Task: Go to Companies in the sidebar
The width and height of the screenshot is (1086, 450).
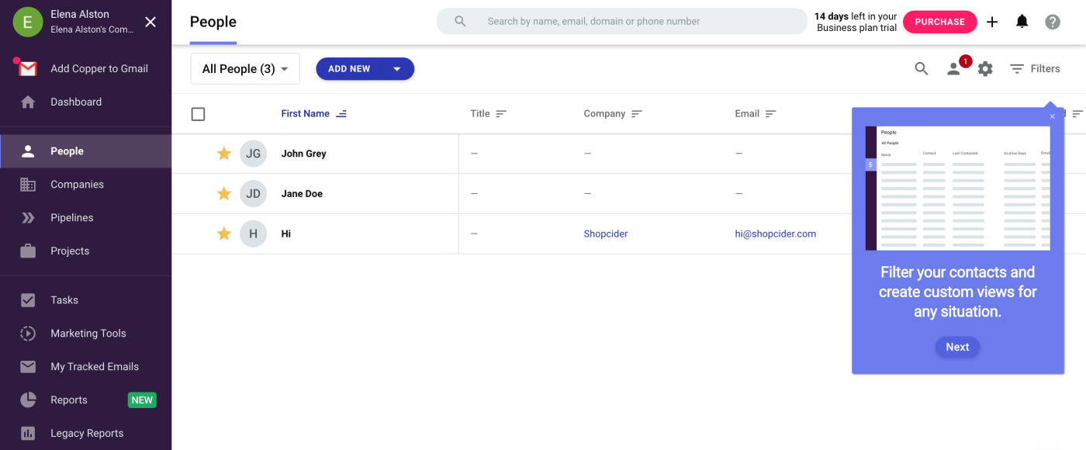Action: pos(77,185)
